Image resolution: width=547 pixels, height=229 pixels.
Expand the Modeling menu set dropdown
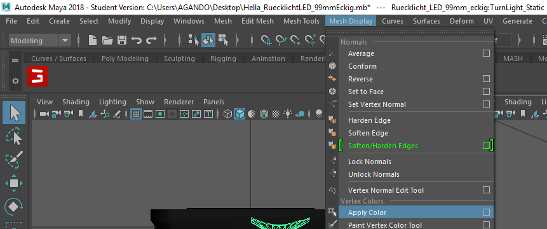(65, 41)
